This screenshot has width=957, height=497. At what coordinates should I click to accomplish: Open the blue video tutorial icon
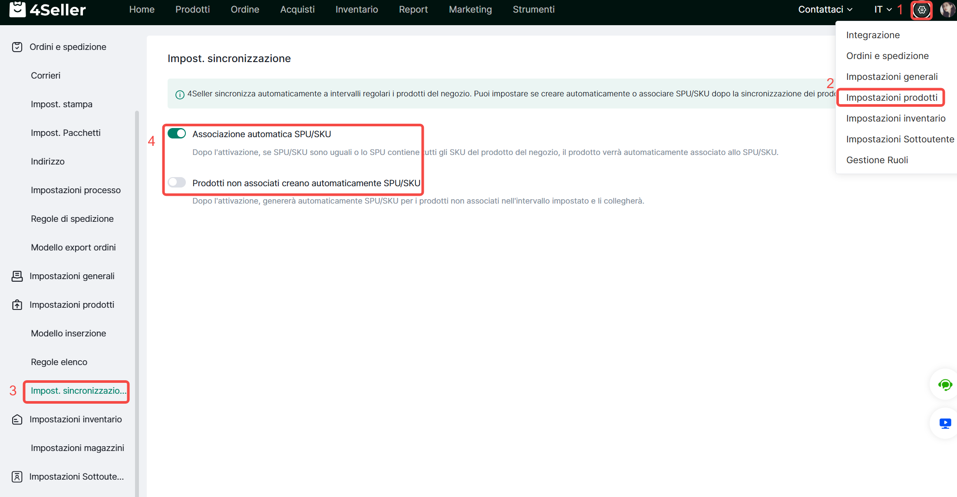pyautogui.click(x=945, y=423)
